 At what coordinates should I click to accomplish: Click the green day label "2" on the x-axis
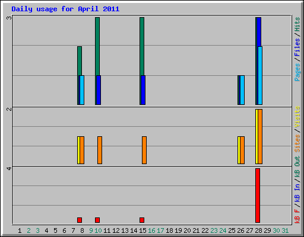(x=28, y=230)
